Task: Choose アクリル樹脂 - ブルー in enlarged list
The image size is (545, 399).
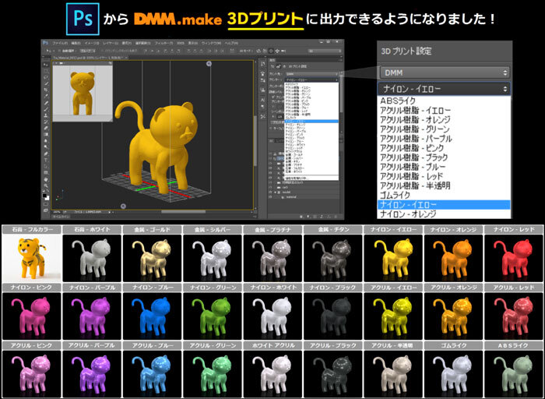Action: (444, 167)
